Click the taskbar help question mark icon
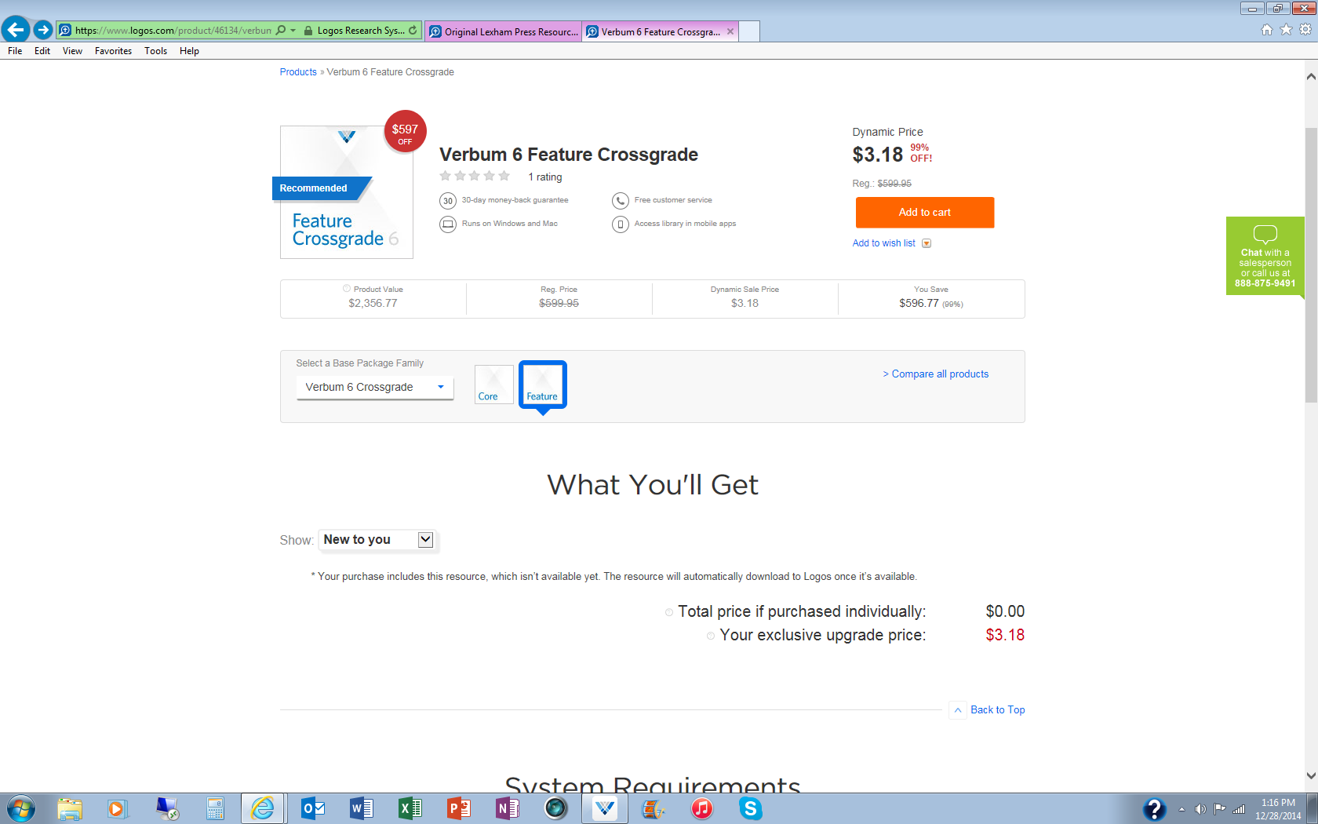Viewport: 1318px width, 824px height. 1154,808
